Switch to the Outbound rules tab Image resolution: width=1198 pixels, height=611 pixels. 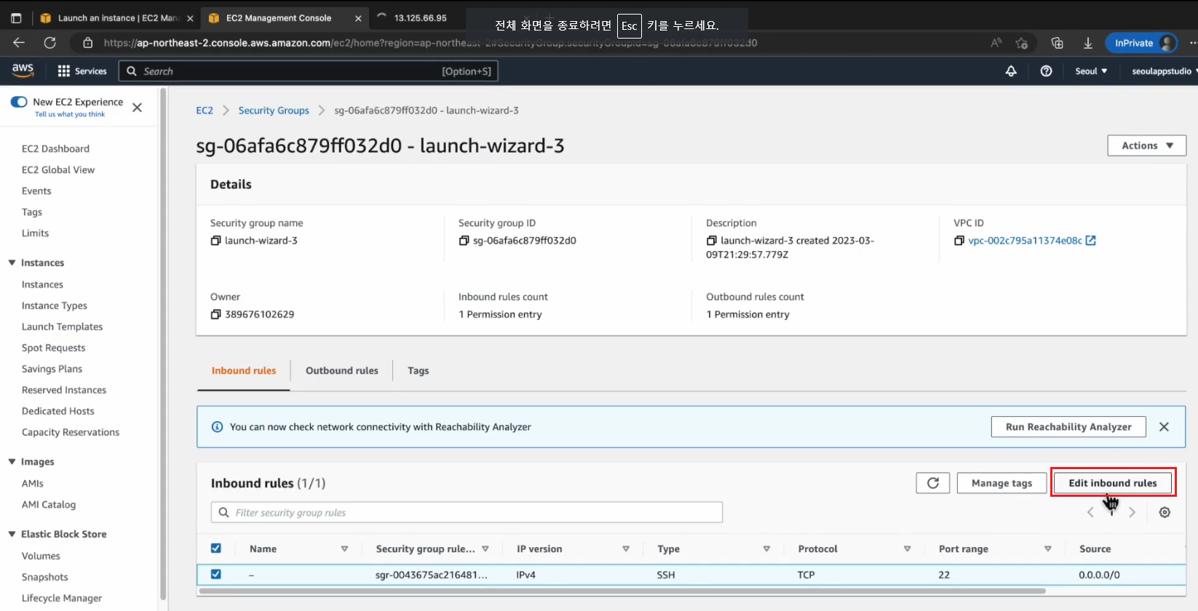(x=342, y=370)
